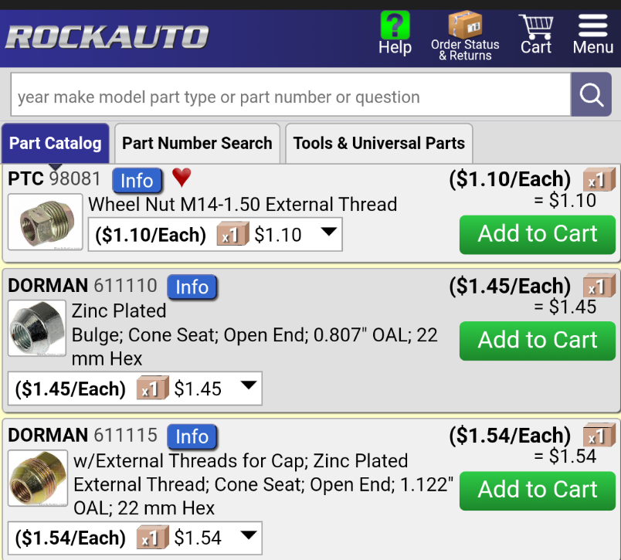Click the PTC brand name

click(25, 178)
